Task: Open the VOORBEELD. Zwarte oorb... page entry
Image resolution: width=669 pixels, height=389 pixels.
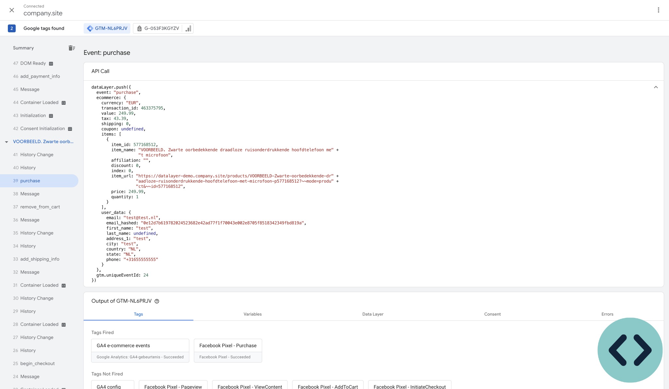Action: [x=43, y=142]
